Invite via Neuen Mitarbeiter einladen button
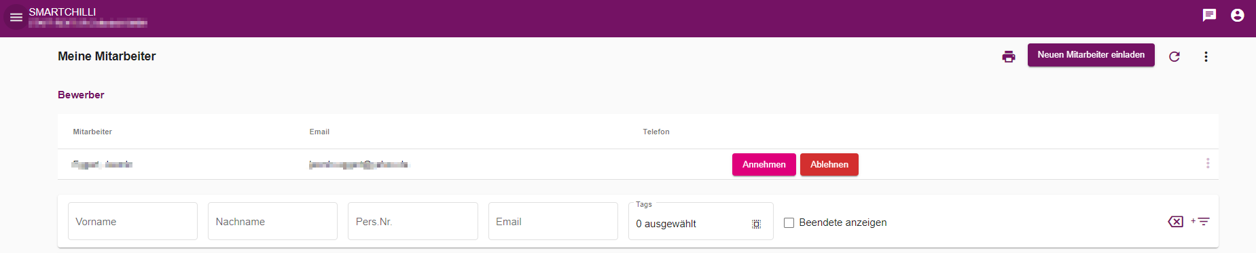The image size is (1256, 253). [x=1091, y=55]
